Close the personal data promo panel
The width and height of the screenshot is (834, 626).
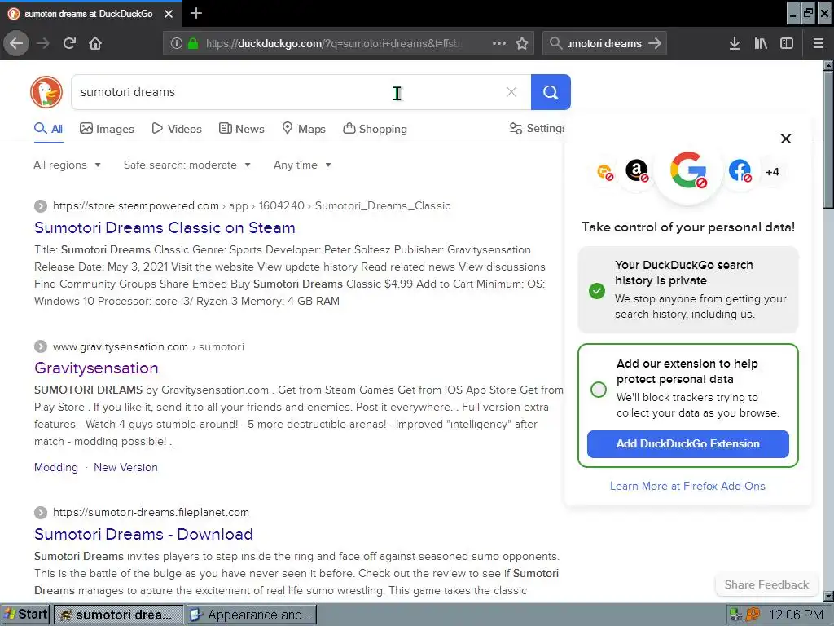click(786, 139)
